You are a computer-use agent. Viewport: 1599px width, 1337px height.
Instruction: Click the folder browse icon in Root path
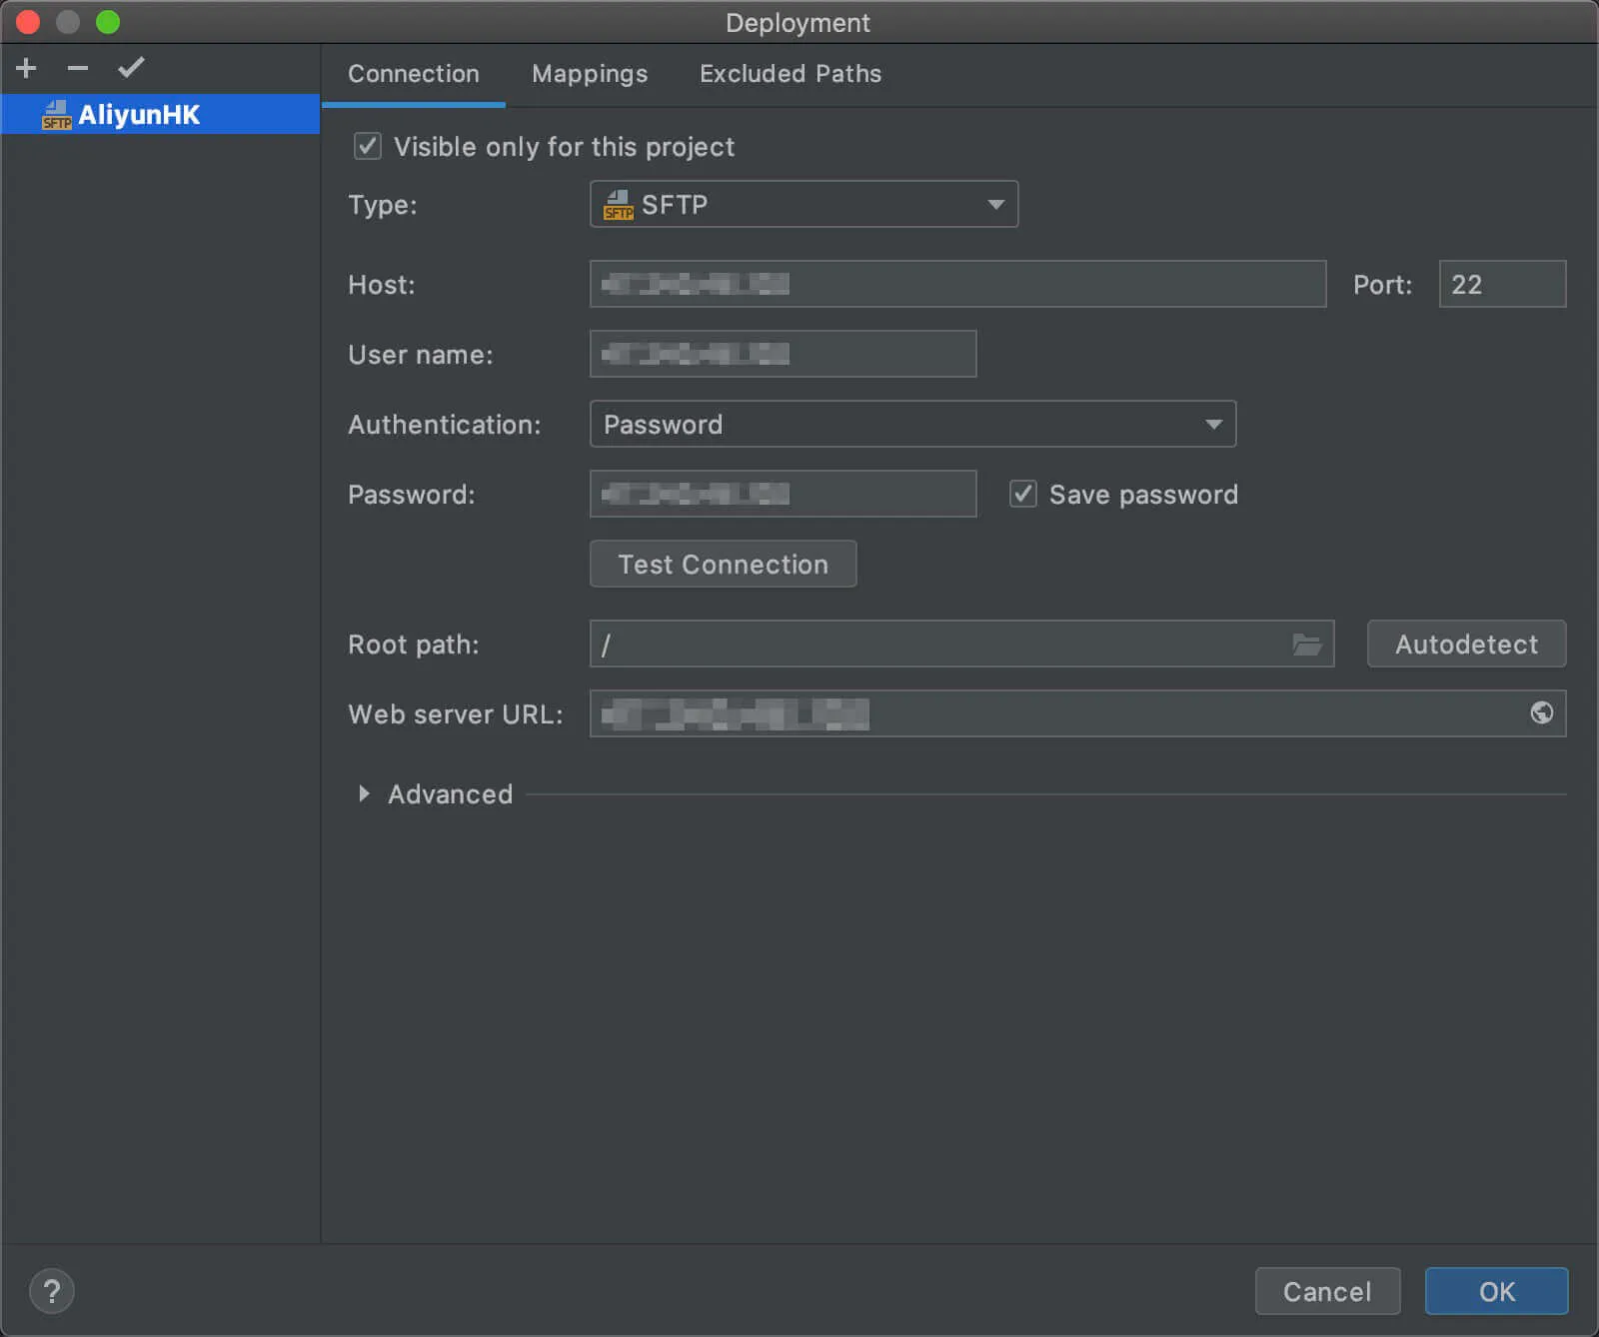click(1306, 645)
